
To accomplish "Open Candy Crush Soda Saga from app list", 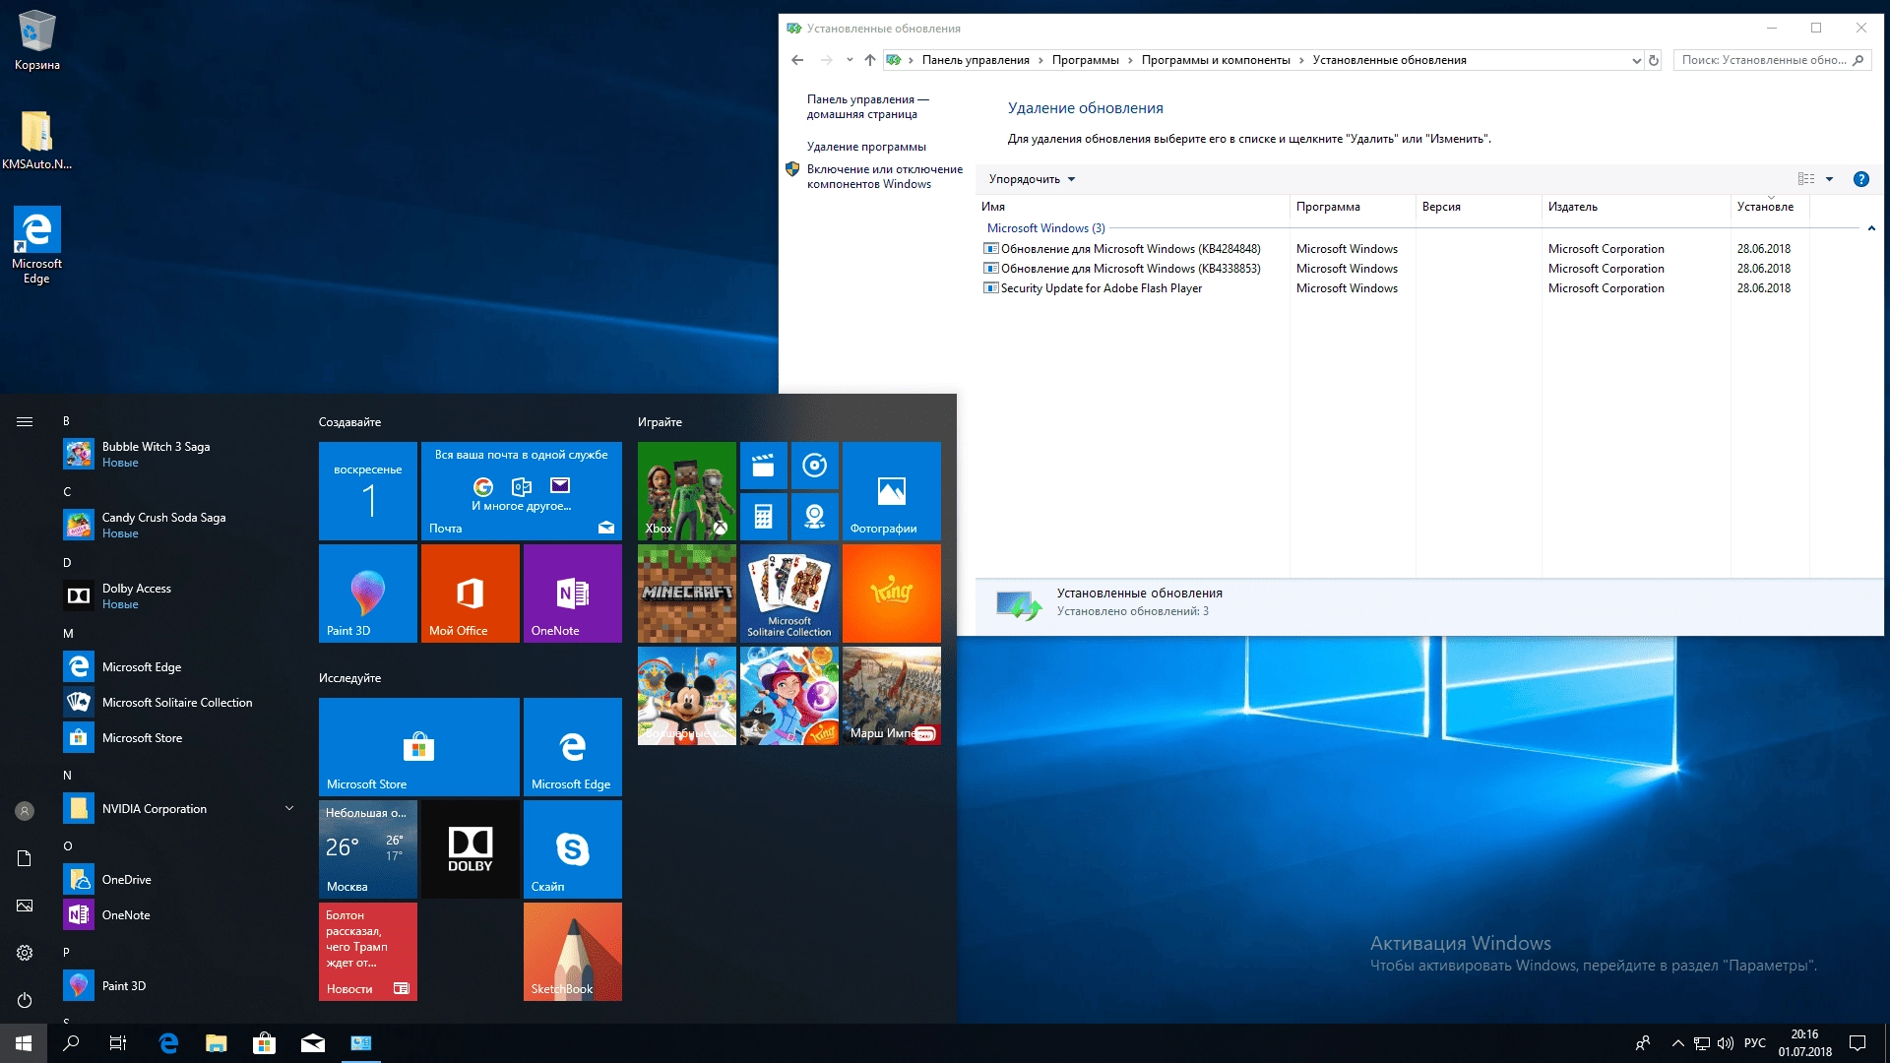I will click(177, 525).
